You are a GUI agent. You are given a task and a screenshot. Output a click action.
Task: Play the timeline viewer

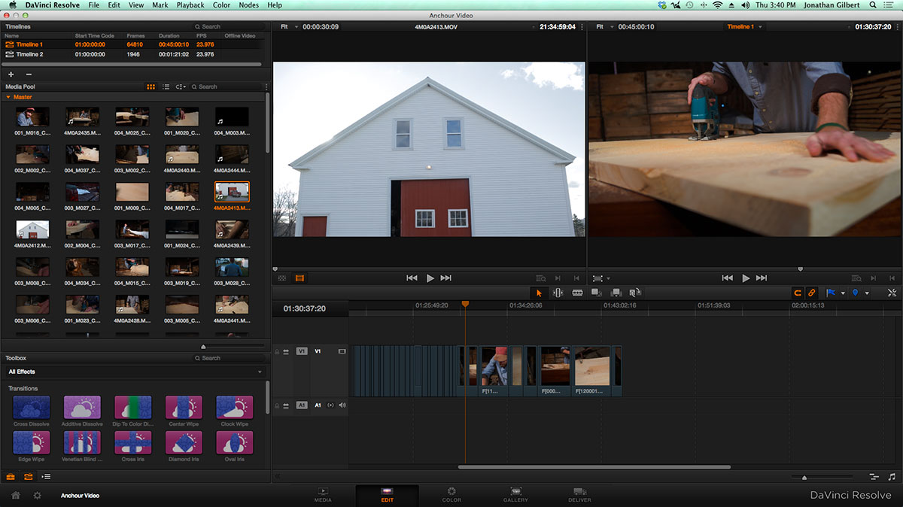pyautogui.click(x=746, y=278)
